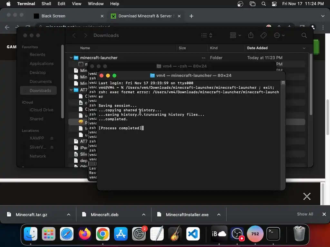The image size is (330, 247).
Task: Open TextEdit from the Dock
Action: coord(157,234)
